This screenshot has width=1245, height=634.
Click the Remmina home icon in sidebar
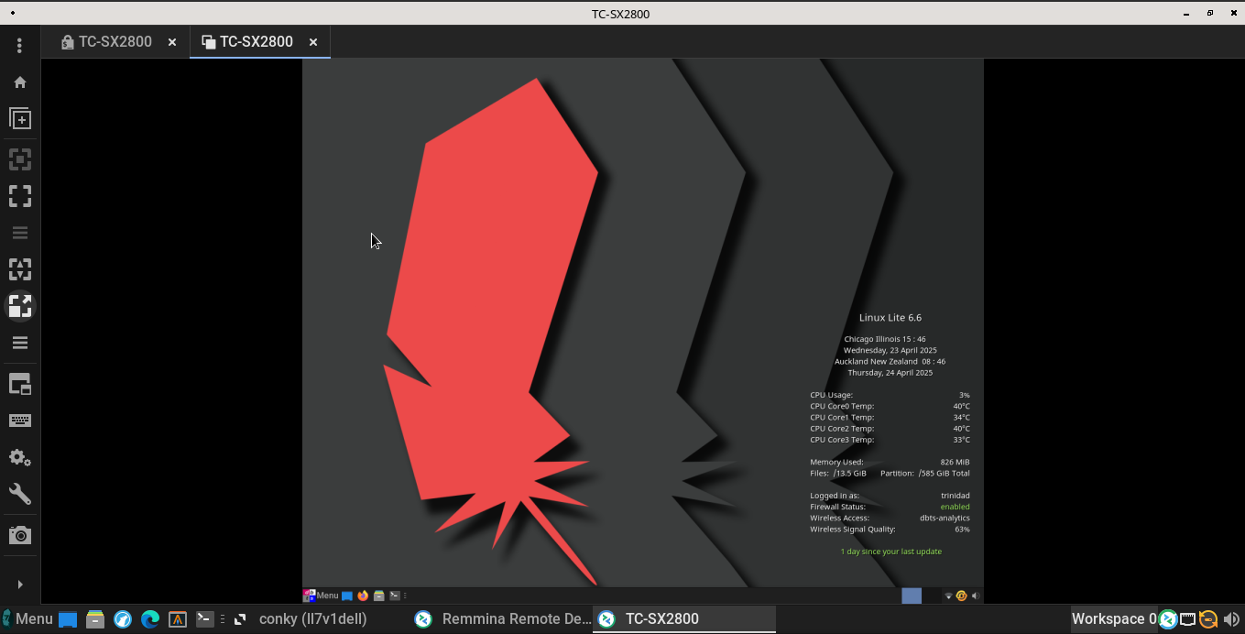(x=20, y=82)
